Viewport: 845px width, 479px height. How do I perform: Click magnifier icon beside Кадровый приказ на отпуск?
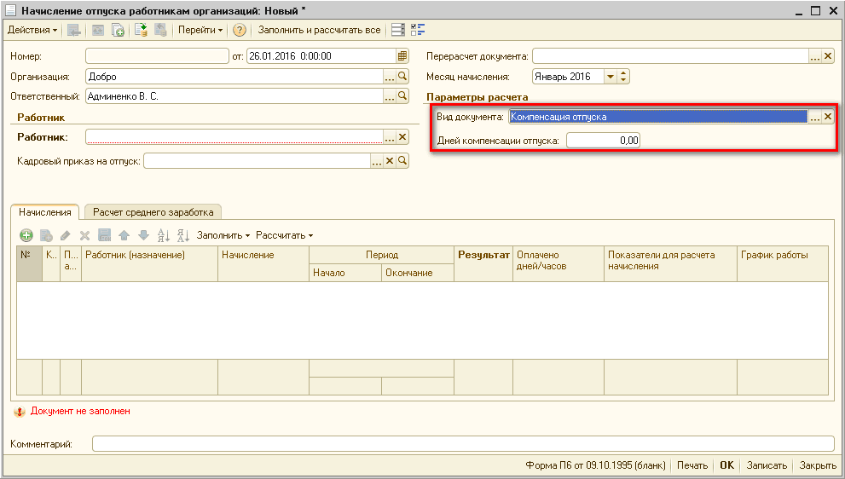[402, 161]
